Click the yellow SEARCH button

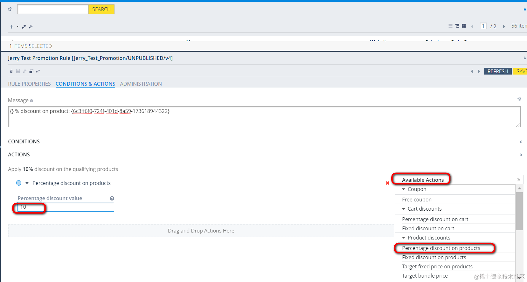(101, 9)
